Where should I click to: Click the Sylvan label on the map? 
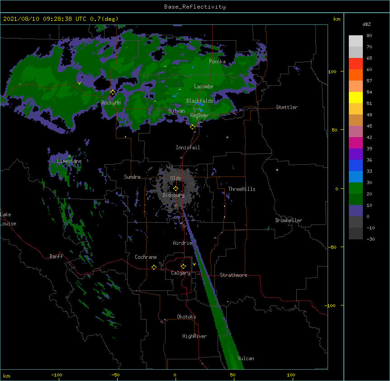click(176, 111)
